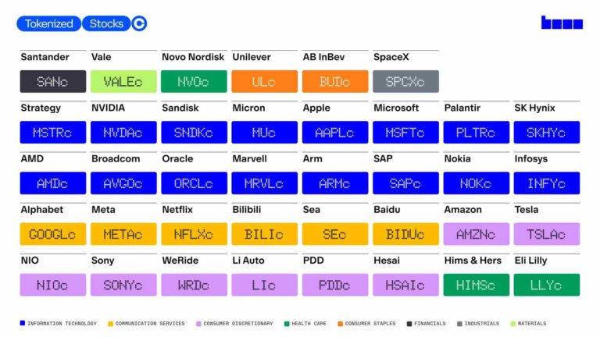This screenshot has width=600, height=337.
Task: Select the Tokenized pill label
Action: 49,23
